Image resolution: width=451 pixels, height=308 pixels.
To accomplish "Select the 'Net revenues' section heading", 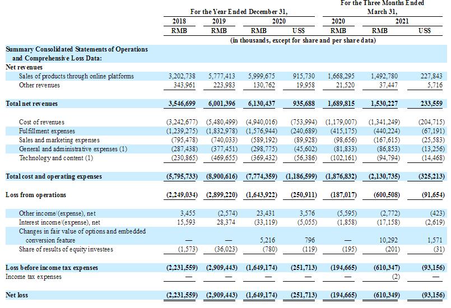I will [24, 67].
